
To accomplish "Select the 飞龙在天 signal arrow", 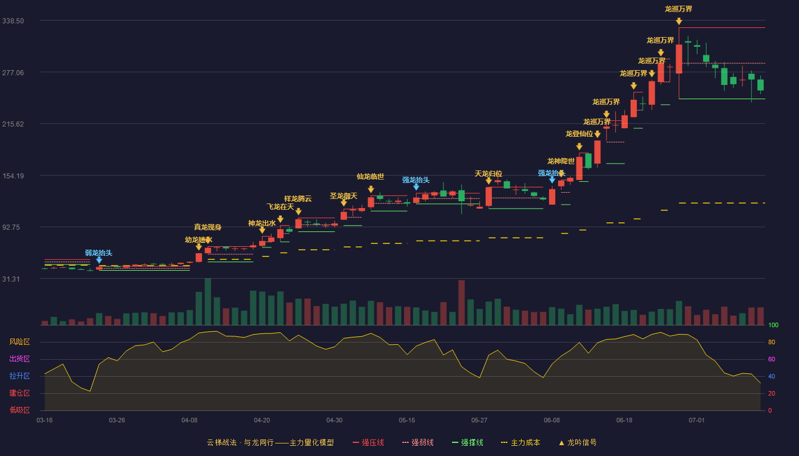I will click(280, 219).
